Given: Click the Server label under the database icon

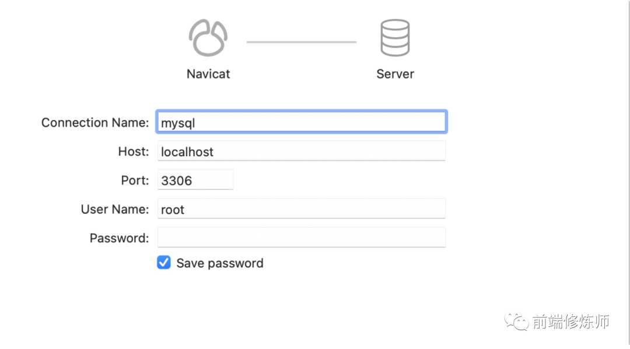Looking at the screenshot, I should click(x=395, y=74).
